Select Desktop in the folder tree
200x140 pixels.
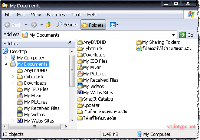coord(19,51)
